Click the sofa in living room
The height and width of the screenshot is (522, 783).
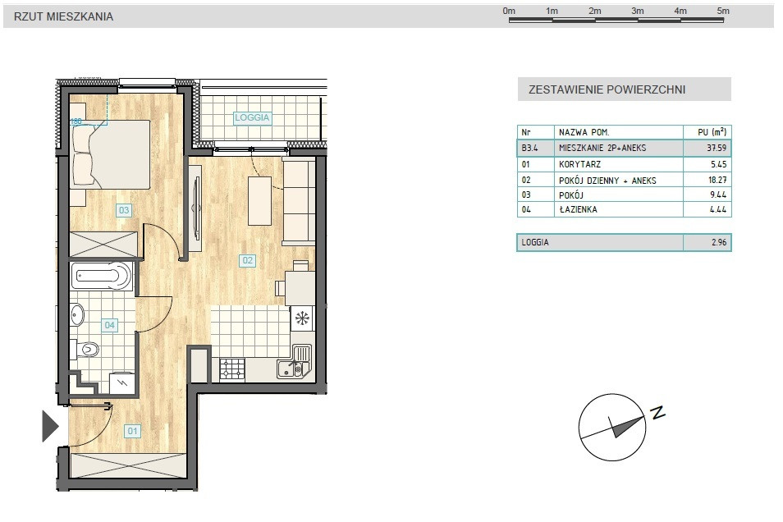pos(298,199)
